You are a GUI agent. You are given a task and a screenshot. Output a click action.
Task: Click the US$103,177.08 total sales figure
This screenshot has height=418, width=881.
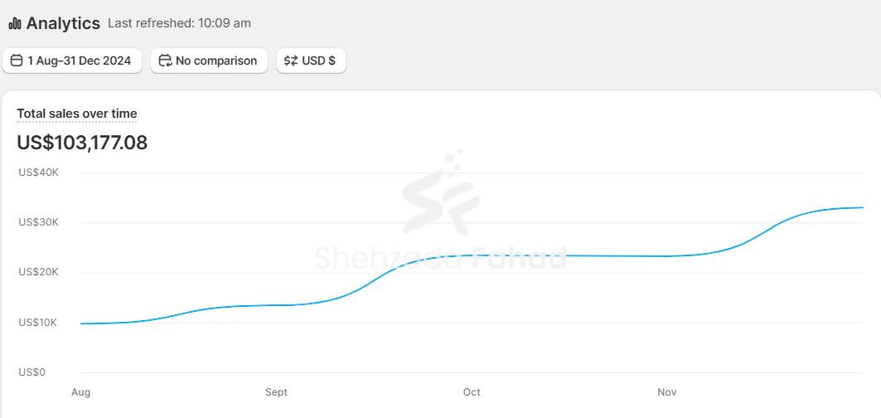(82, 143)
